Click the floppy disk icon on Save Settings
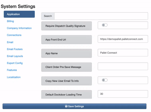151x112 pixels. coord(66,106)
